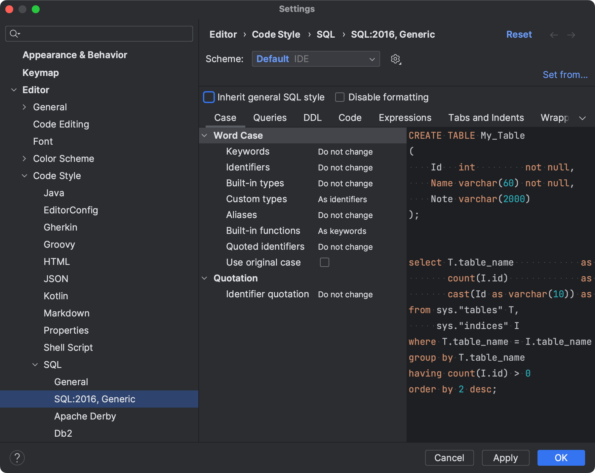Enable Use original case
Viewport: 595px width, 473px height.
pos(325,262)
